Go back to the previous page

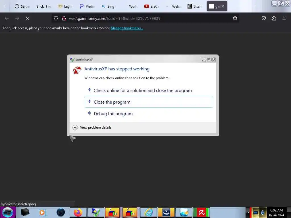tap(7, 18)
